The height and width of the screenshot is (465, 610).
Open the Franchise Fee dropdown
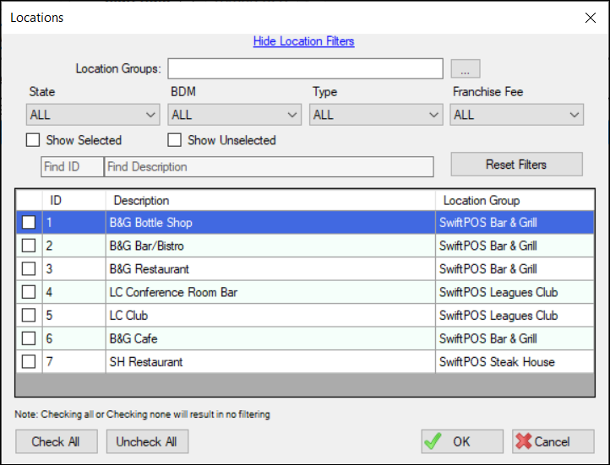coord(517,115)
